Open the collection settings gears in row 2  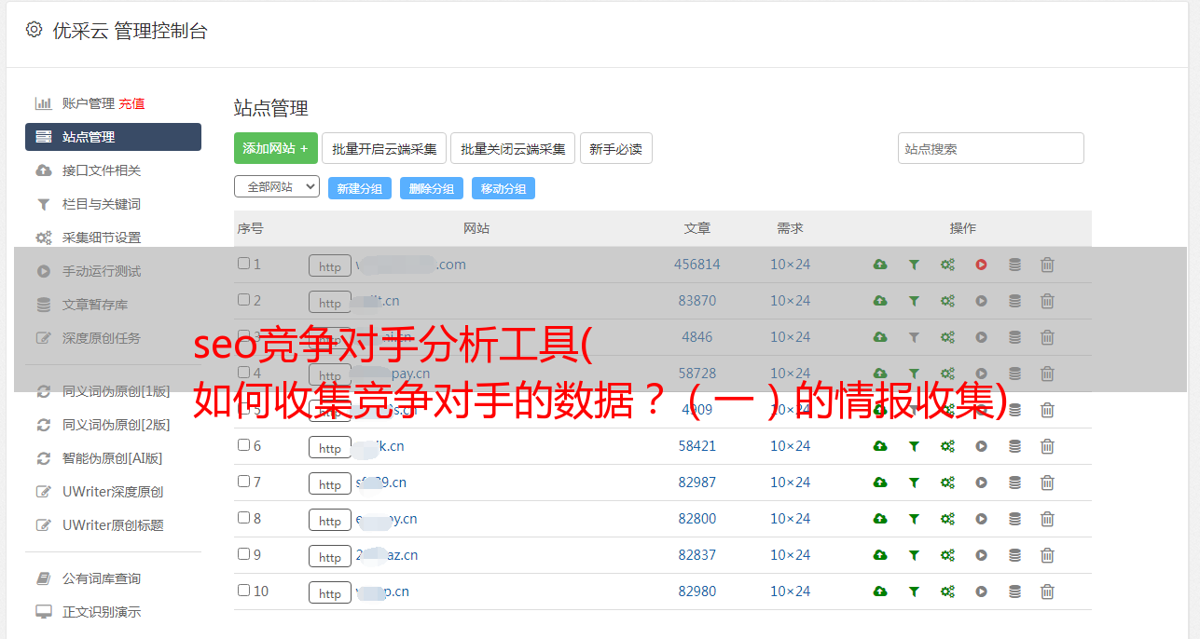click(x=947, y=301)
